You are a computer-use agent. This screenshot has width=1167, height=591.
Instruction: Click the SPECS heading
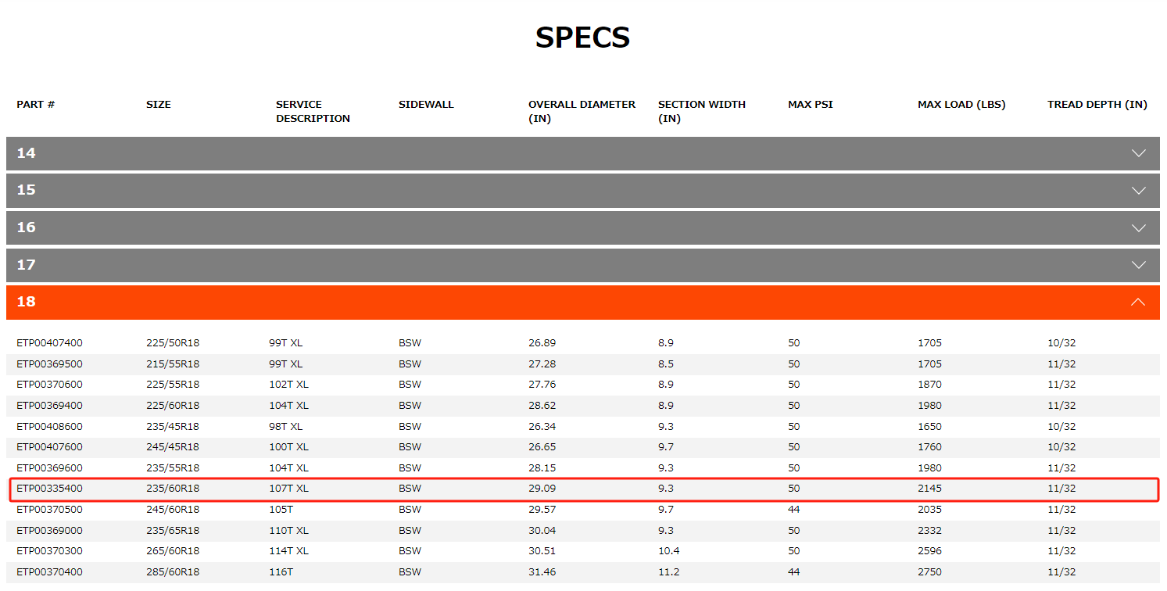[582, 38]
